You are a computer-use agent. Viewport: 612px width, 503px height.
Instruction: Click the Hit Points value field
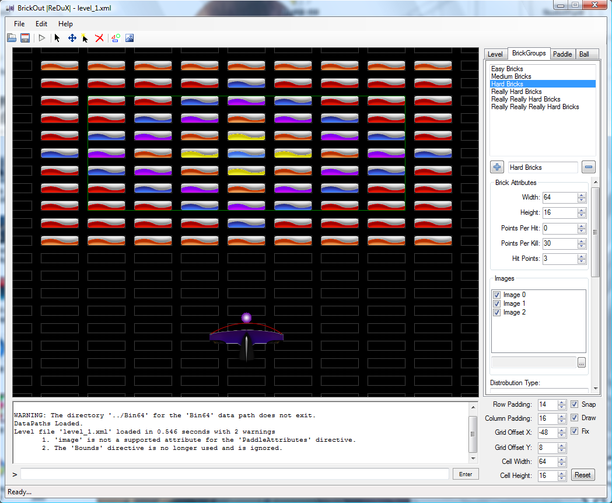click(x=559, y=259)
